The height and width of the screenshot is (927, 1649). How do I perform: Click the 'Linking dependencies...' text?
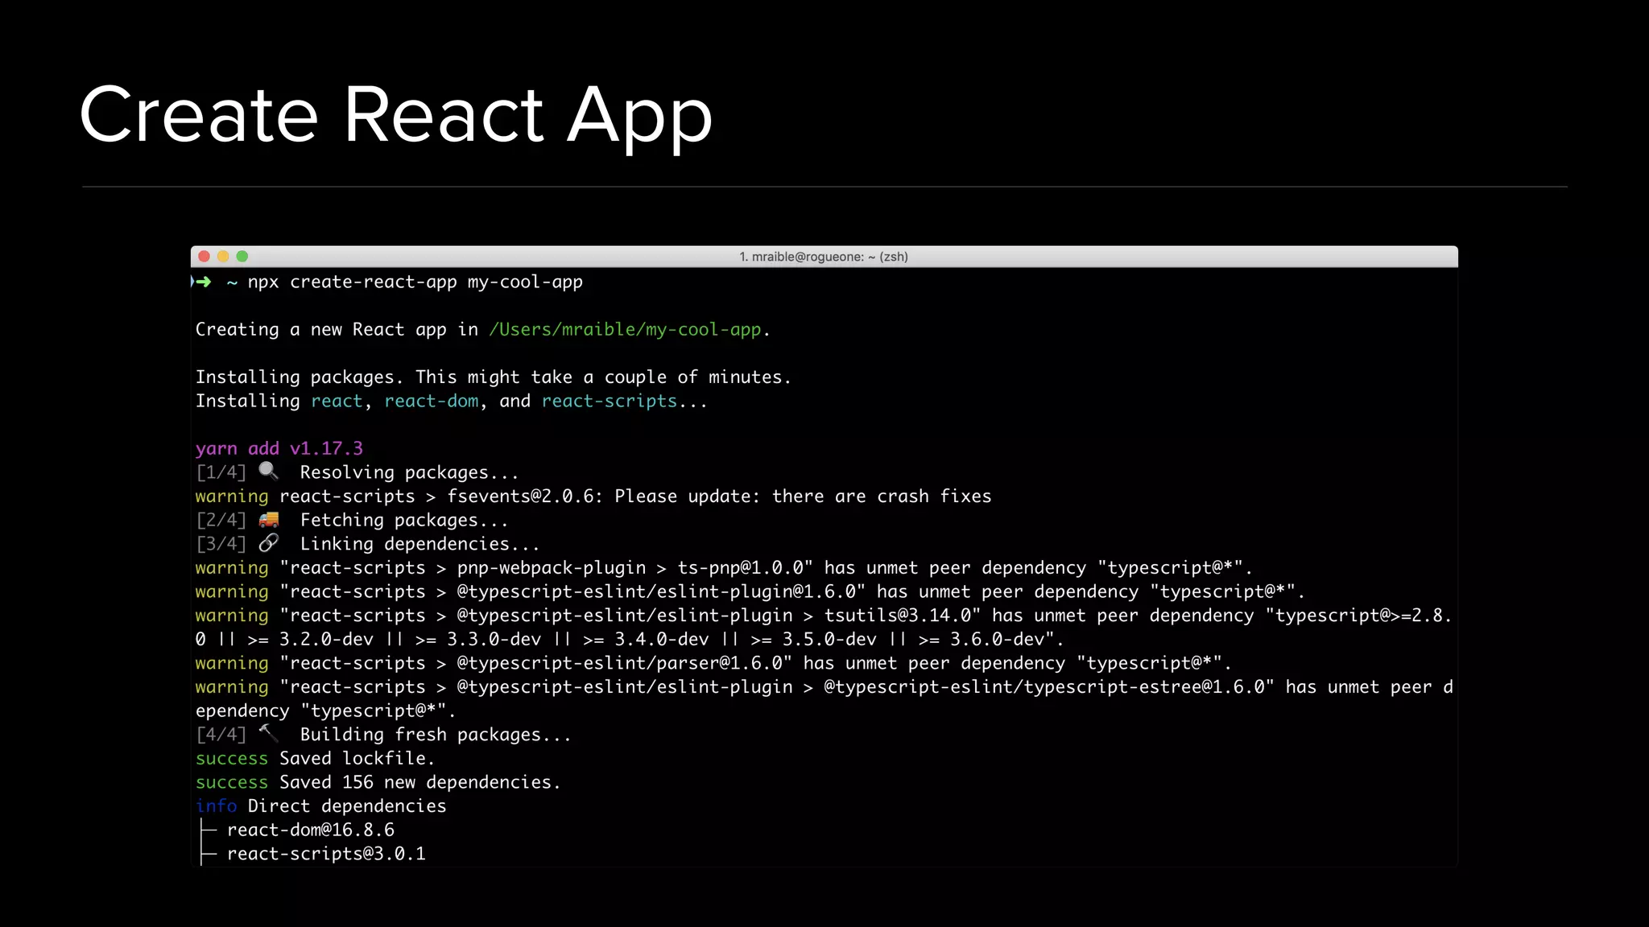(419, 545)
